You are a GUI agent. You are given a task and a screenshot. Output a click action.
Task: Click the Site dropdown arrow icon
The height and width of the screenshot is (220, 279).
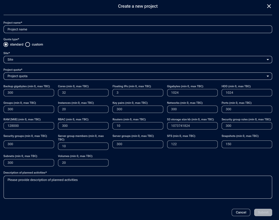268,60
